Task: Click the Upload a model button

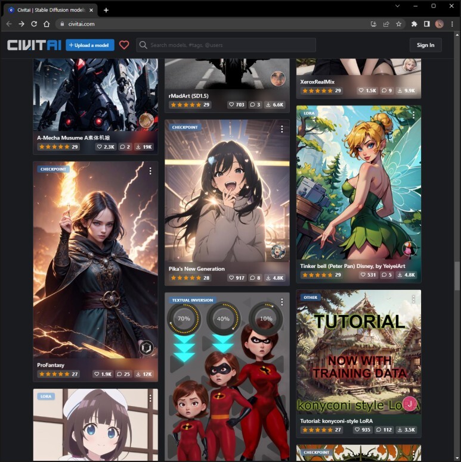Action: tap(89, 45)
